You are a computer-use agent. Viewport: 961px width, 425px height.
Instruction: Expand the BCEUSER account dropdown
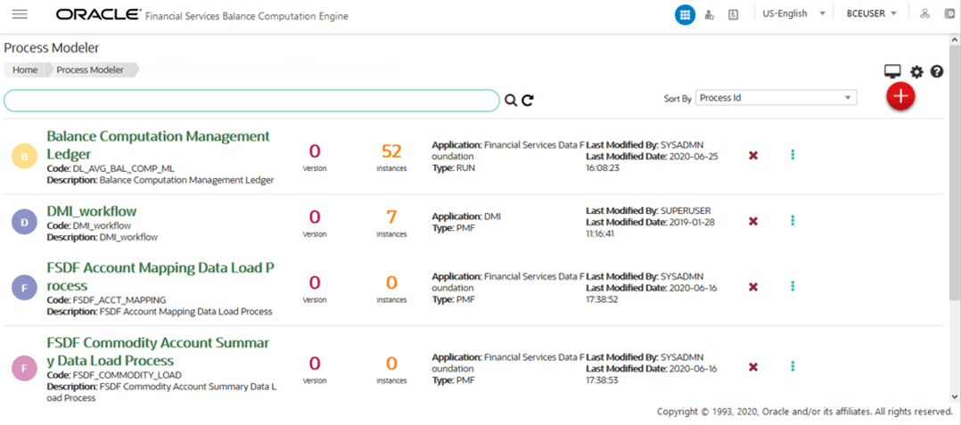point(871,14)
